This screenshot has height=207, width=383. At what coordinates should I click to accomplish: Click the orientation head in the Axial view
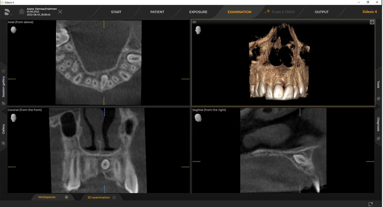[13, 30]
